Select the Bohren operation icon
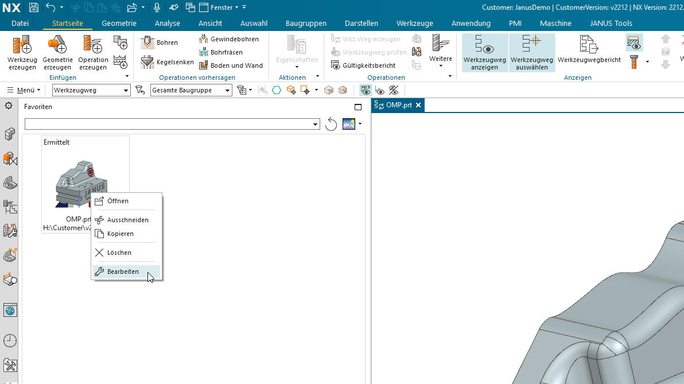The image size is (684, 384). click(x=147, y=42)
